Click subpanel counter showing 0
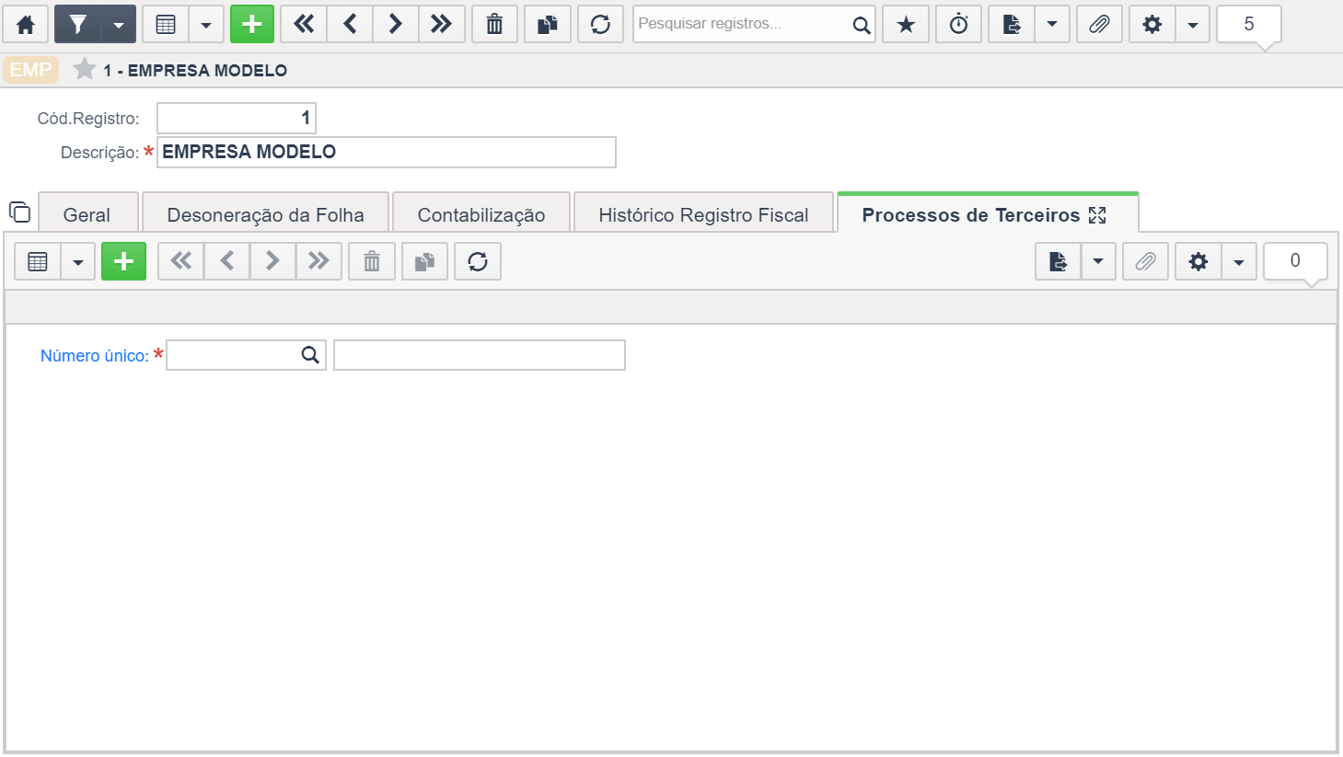Screen dimensions: 1343x757 click(x=1295, y=261)
